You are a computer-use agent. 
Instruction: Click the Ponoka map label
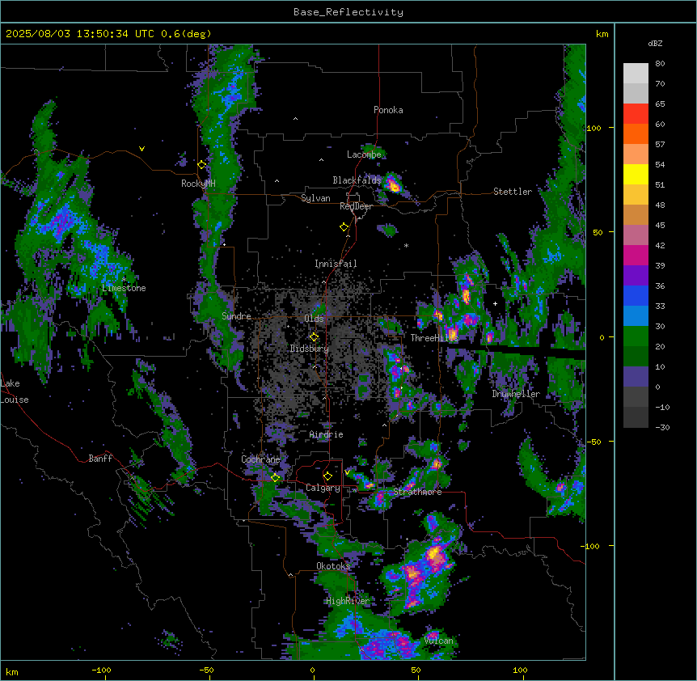point(388,110)
